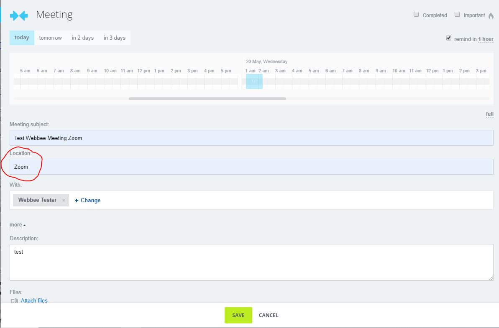Click the 5 pm slot on timeline

226,71
